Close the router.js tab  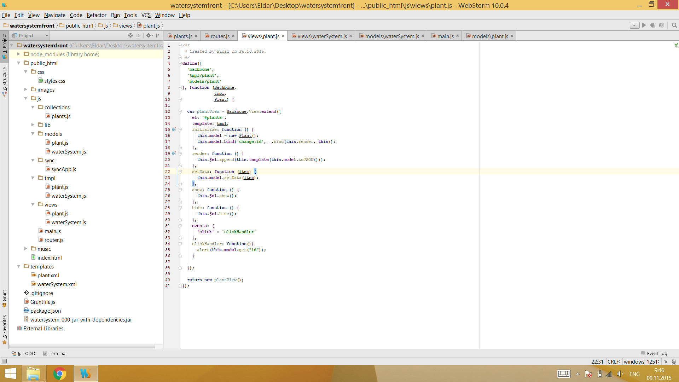[x=233, y=36]
